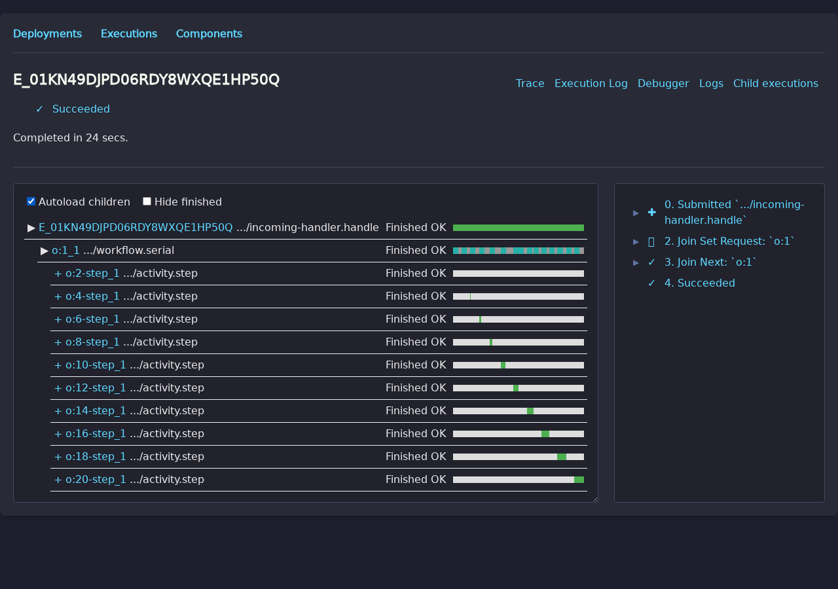Viewport: 838px width, 589px height.
Task: Click the timeline bar of o:16-step_1
Action: tap(519, 434)
